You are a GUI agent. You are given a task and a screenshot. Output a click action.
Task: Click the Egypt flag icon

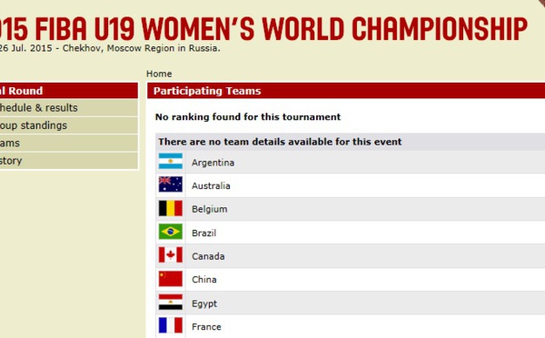point(171,303)
